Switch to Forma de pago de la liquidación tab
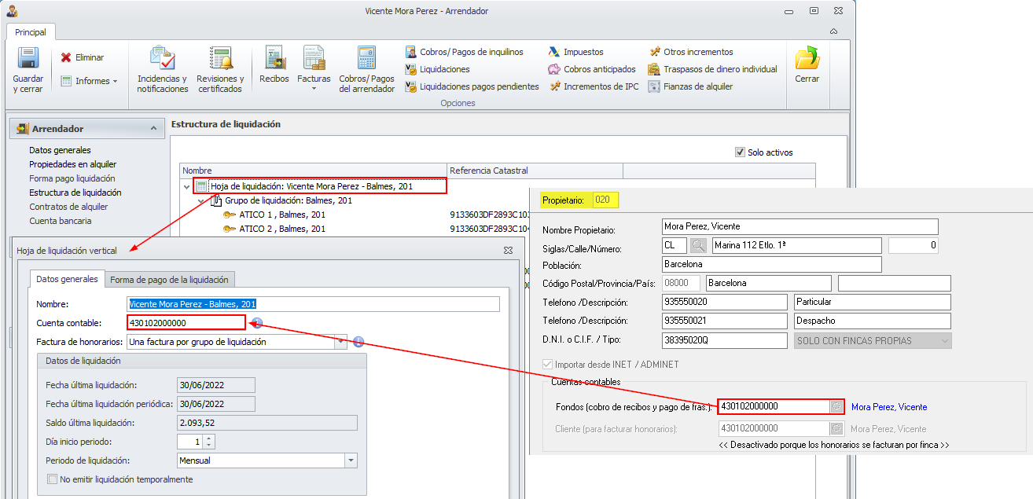Viewport: 1033px width, 499px height. 169,280
